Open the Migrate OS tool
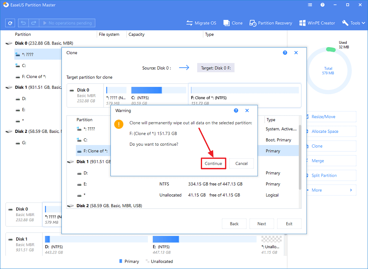368x269 pixels. coord(201,23)
